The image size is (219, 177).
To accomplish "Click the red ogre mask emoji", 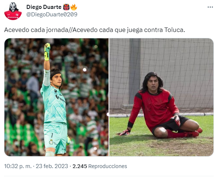I will (x=66, y=7).
